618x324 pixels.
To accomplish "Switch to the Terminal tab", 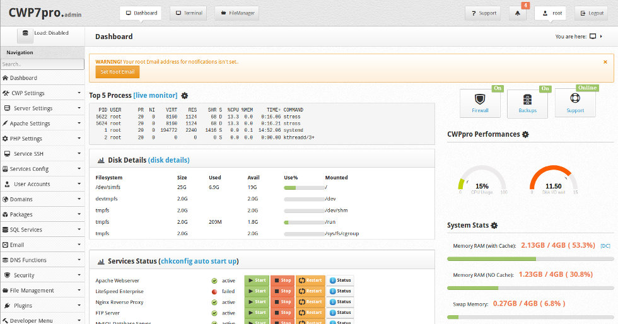I will (x=187, y=13).
